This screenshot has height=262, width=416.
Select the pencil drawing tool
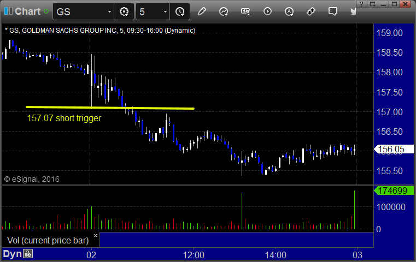(x=202, y=11)
